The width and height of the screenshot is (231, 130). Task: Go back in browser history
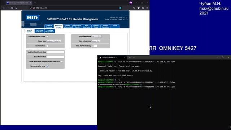3,8
